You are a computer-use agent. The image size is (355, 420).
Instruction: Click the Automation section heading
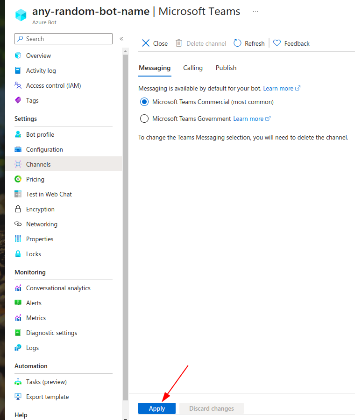pyautogui.click(x=31, y=366)
